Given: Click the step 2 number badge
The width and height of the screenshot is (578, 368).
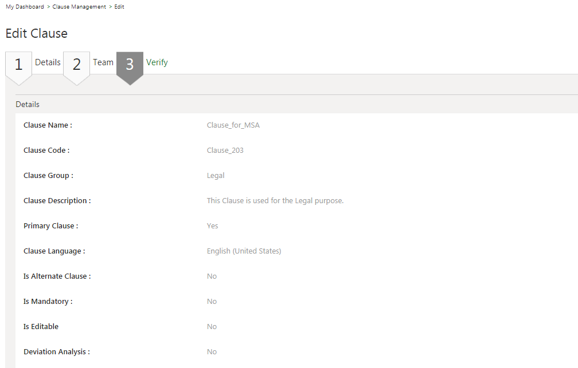Looking at the screenshot, I should click(x=76, y=65).
